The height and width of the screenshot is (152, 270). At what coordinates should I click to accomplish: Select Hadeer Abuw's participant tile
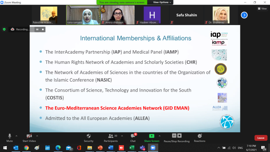(152, 15)
